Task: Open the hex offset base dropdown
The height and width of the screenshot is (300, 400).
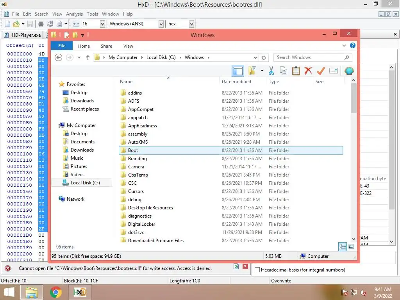Action: coord(191,24)
